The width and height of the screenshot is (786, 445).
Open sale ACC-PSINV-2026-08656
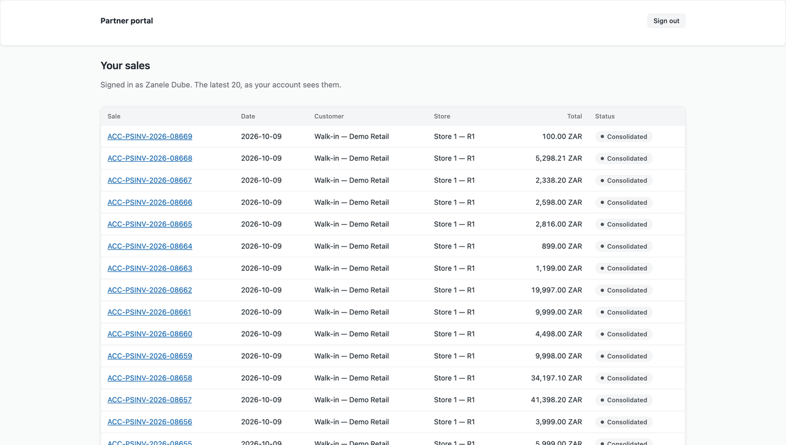(x=150, y=422)
